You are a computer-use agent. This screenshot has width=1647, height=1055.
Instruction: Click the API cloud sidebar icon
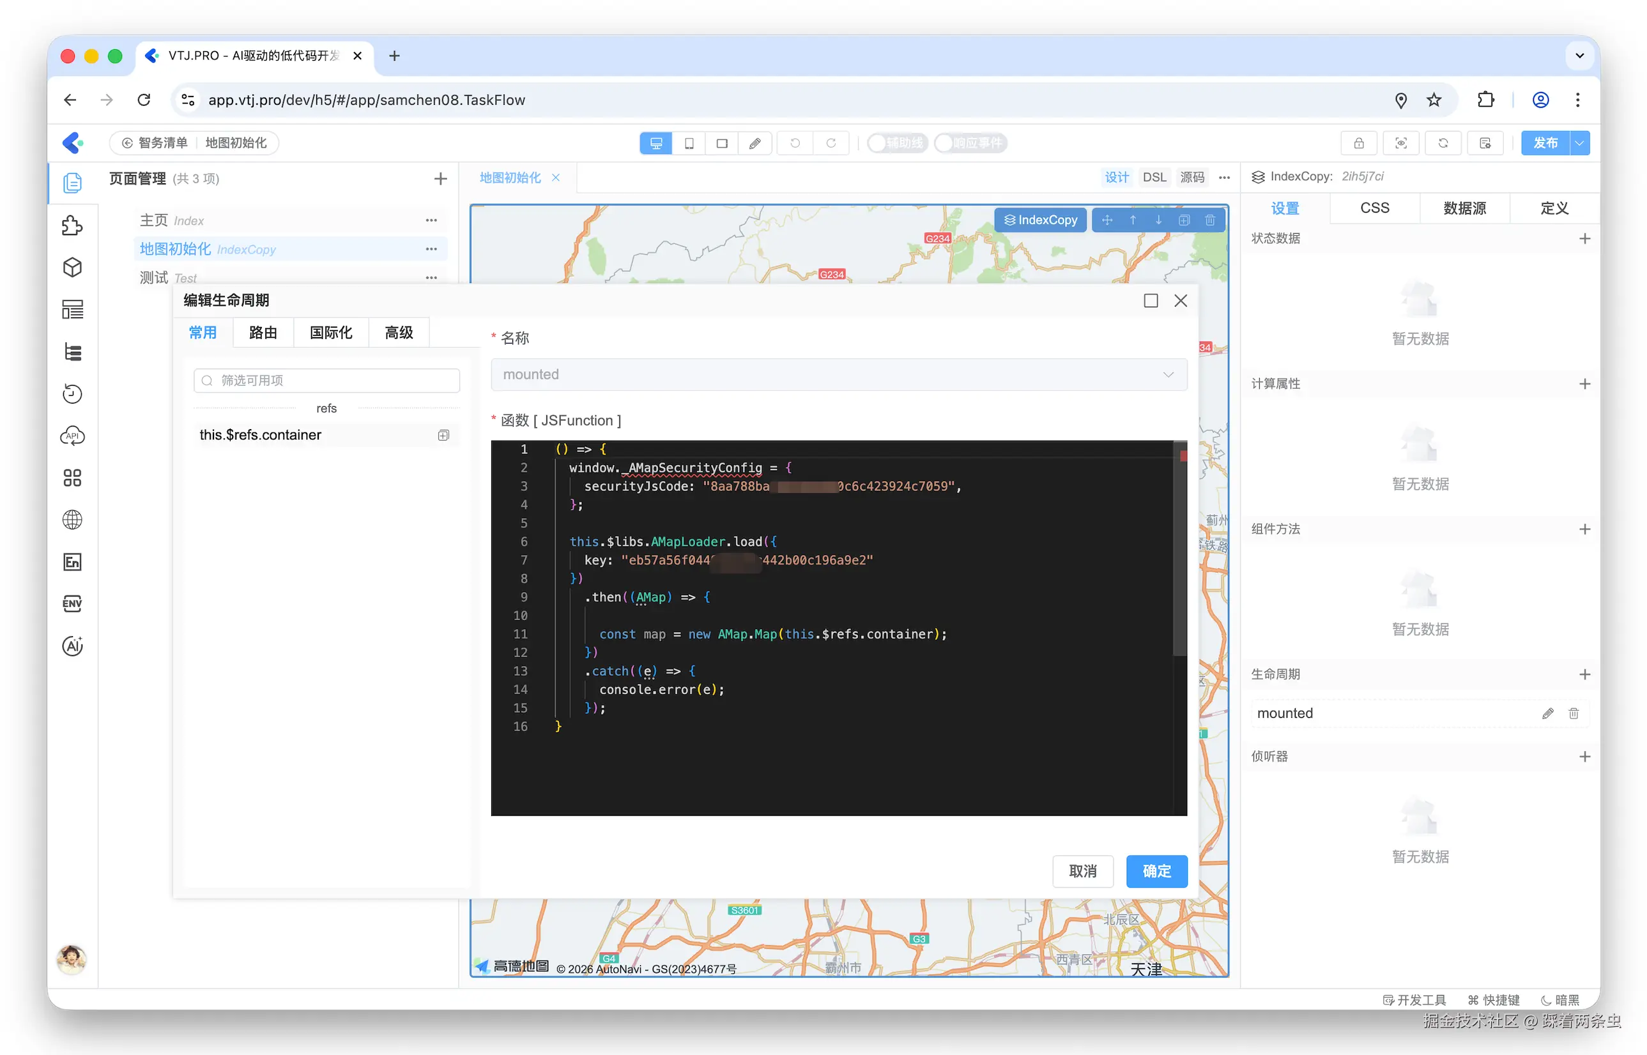pos(73,436)
